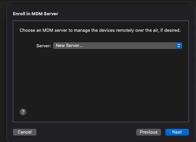Viewport: 196px width, 142px height.
Task: Click the Choose an MDM server description text
Action: (100, 30)
